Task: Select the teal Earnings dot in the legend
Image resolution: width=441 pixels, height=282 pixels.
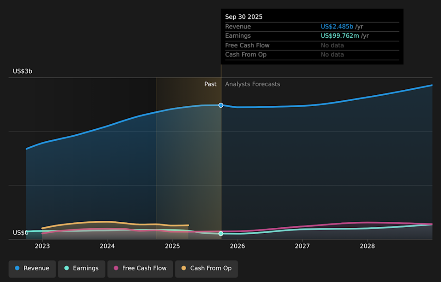Action: [67, 268]
